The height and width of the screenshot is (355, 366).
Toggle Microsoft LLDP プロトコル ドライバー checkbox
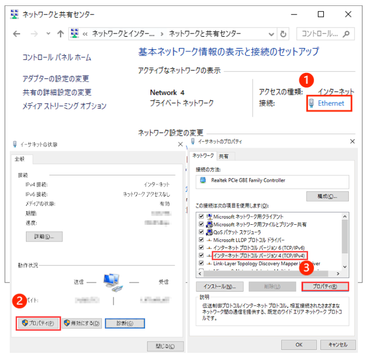click(201, 239)
